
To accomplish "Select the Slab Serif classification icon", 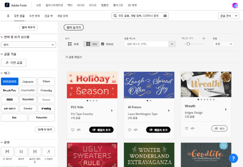I will (x=35, y=152).
